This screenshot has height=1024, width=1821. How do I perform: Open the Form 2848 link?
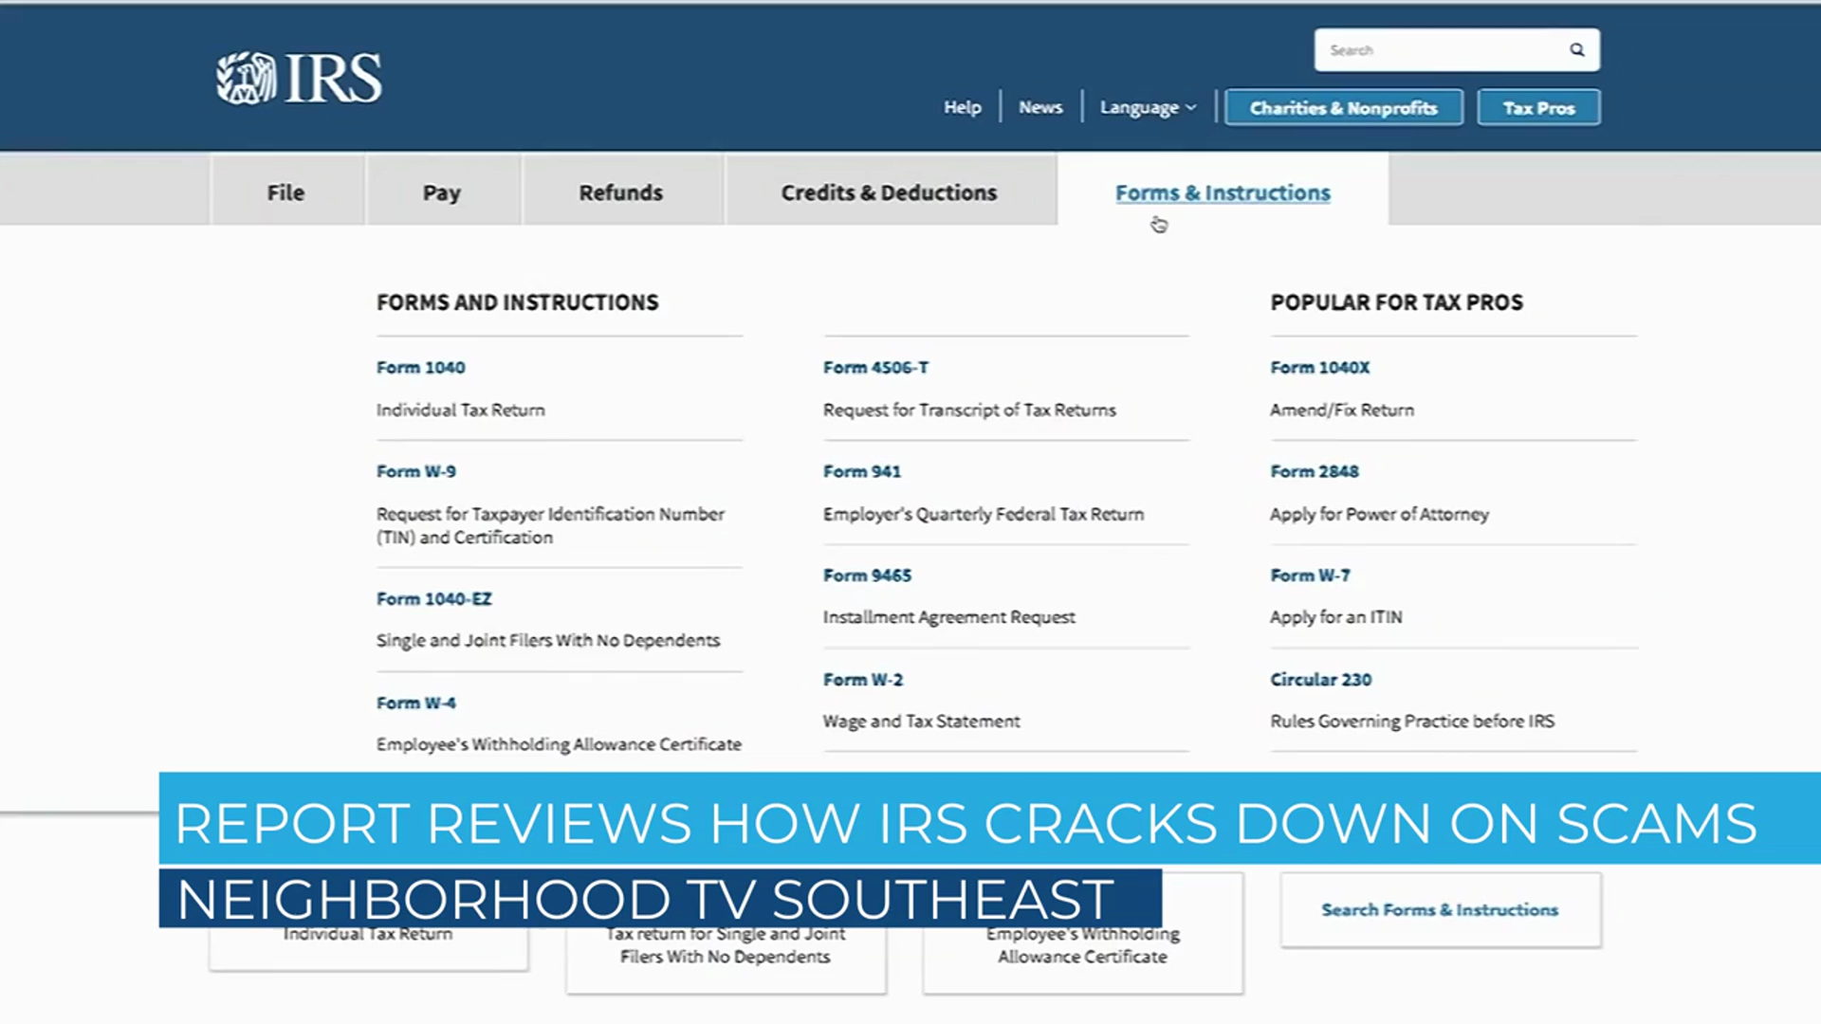[x=1315, y=471]
